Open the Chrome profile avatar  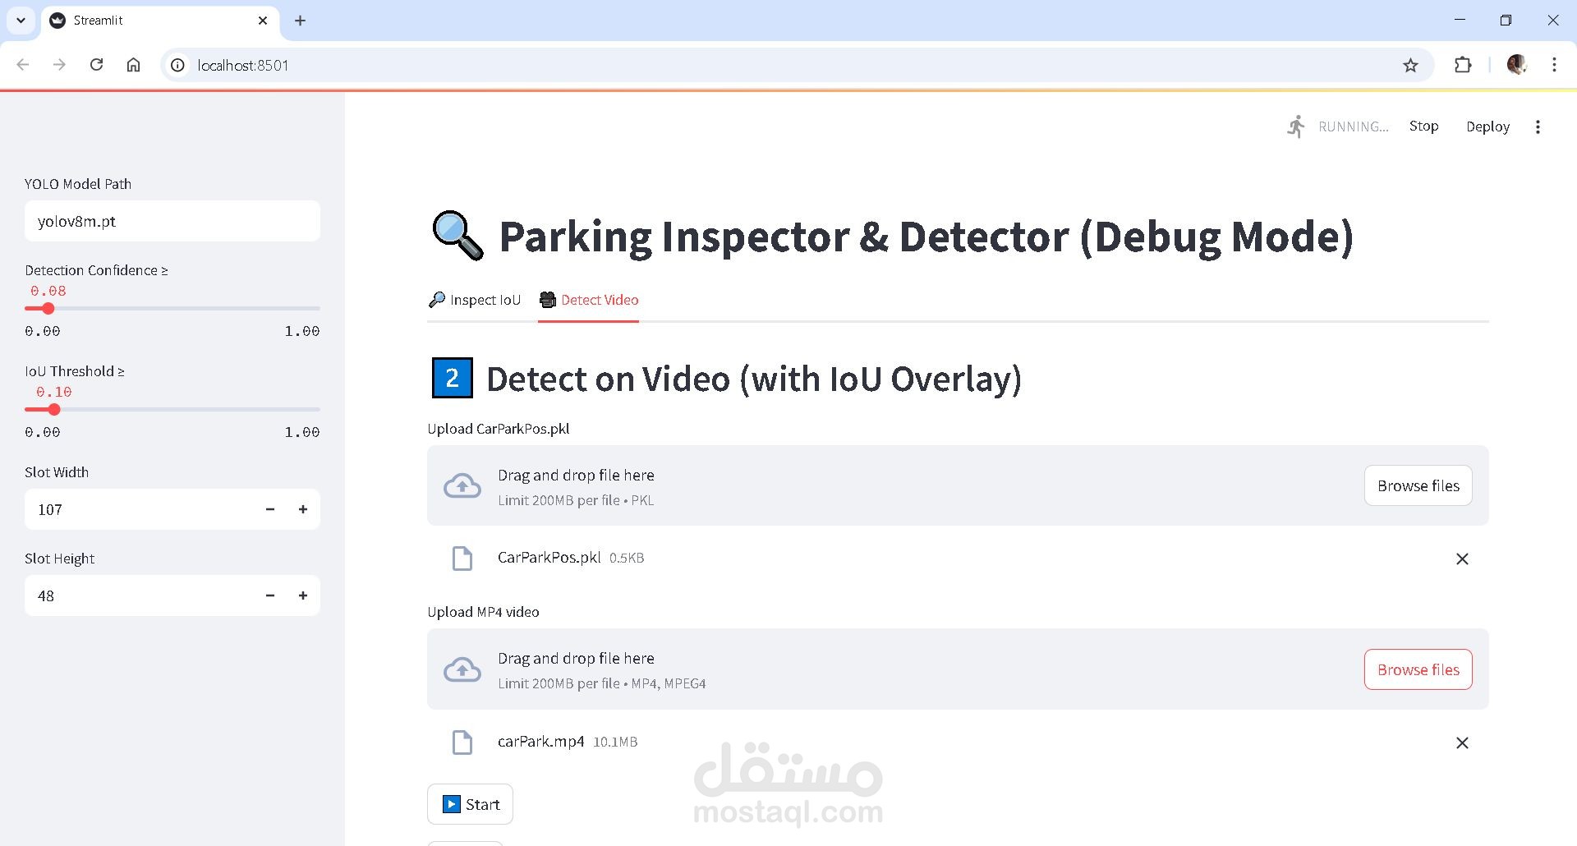(1516, 65)
